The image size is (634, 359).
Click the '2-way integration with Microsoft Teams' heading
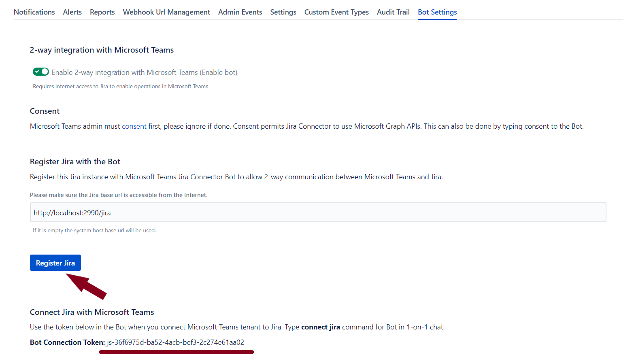102,50
